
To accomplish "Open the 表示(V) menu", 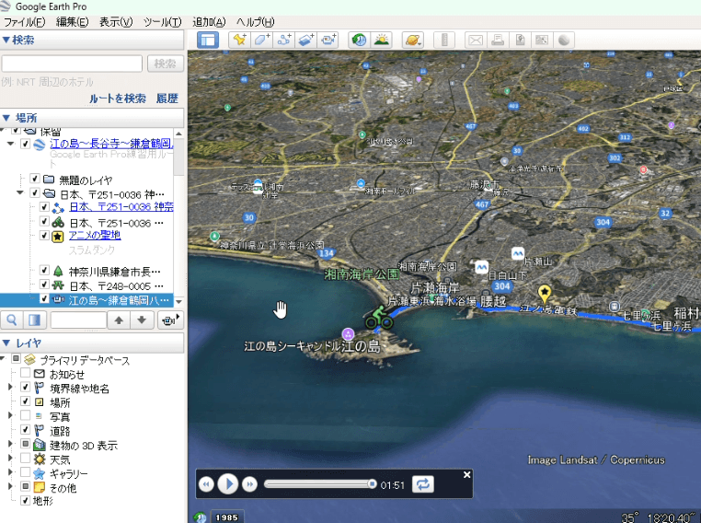I will [x=116, y=21].
